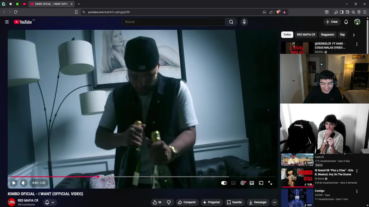
Task: Select the Reggaeton filter chip
Action: pos(327,34)
